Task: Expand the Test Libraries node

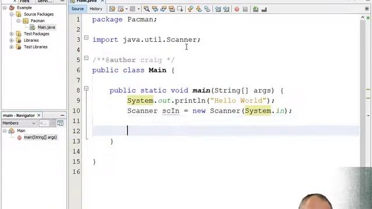Action: (x=12, y=47)
